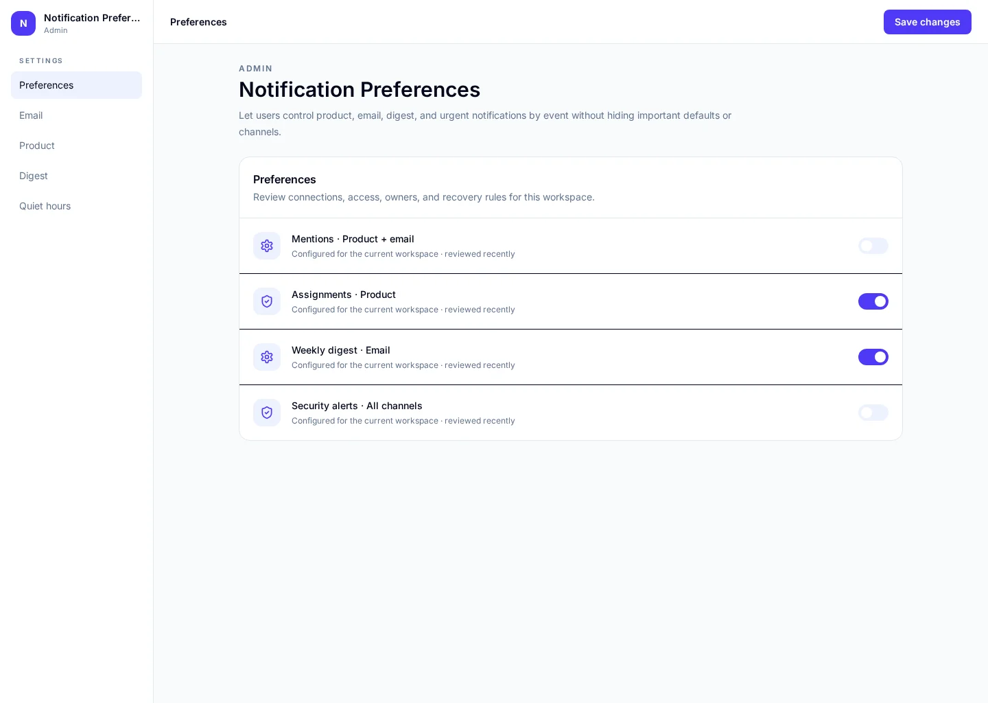The image size is (988, 703).
Task: Click the Assignments · Product label
Action: pyautogui.click(x=344, y=295)
